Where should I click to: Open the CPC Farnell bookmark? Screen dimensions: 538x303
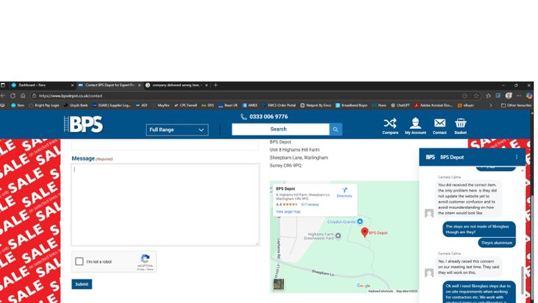pyautogui.click(x=186, y=106)
